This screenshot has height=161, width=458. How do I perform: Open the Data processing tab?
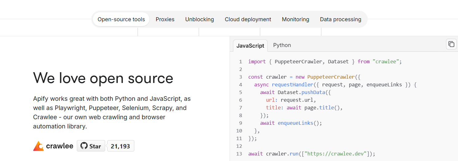click(340, 19)
